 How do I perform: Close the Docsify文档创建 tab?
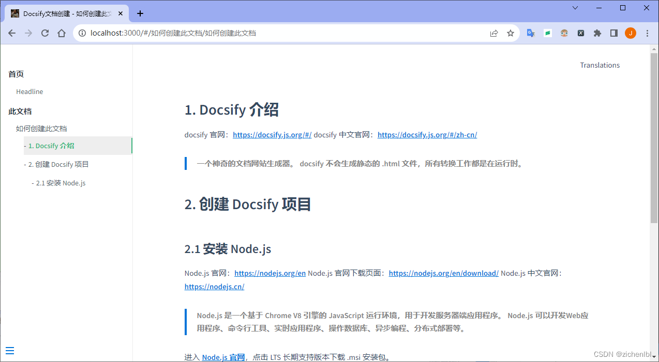pyautogui.click(x=120, y=13)
